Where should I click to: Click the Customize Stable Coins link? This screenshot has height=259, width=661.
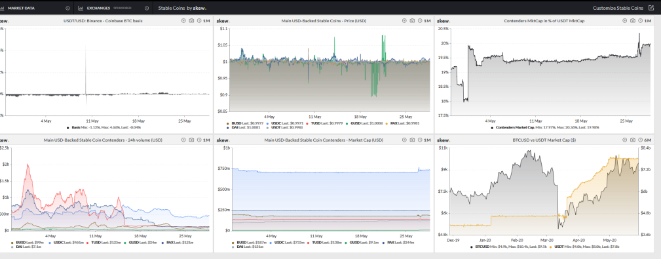[618, 8]
